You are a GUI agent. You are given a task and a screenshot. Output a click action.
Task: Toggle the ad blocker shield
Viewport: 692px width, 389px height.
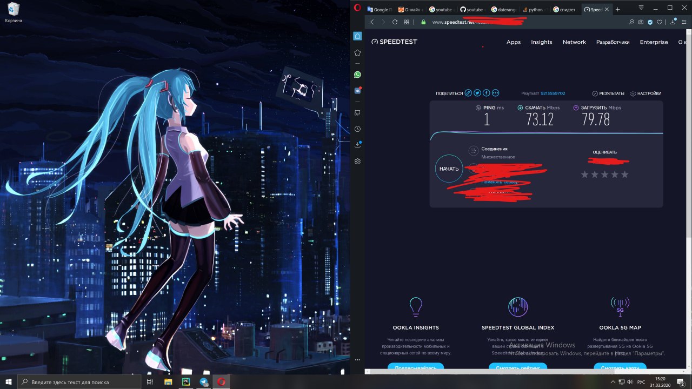click(650, 22)
